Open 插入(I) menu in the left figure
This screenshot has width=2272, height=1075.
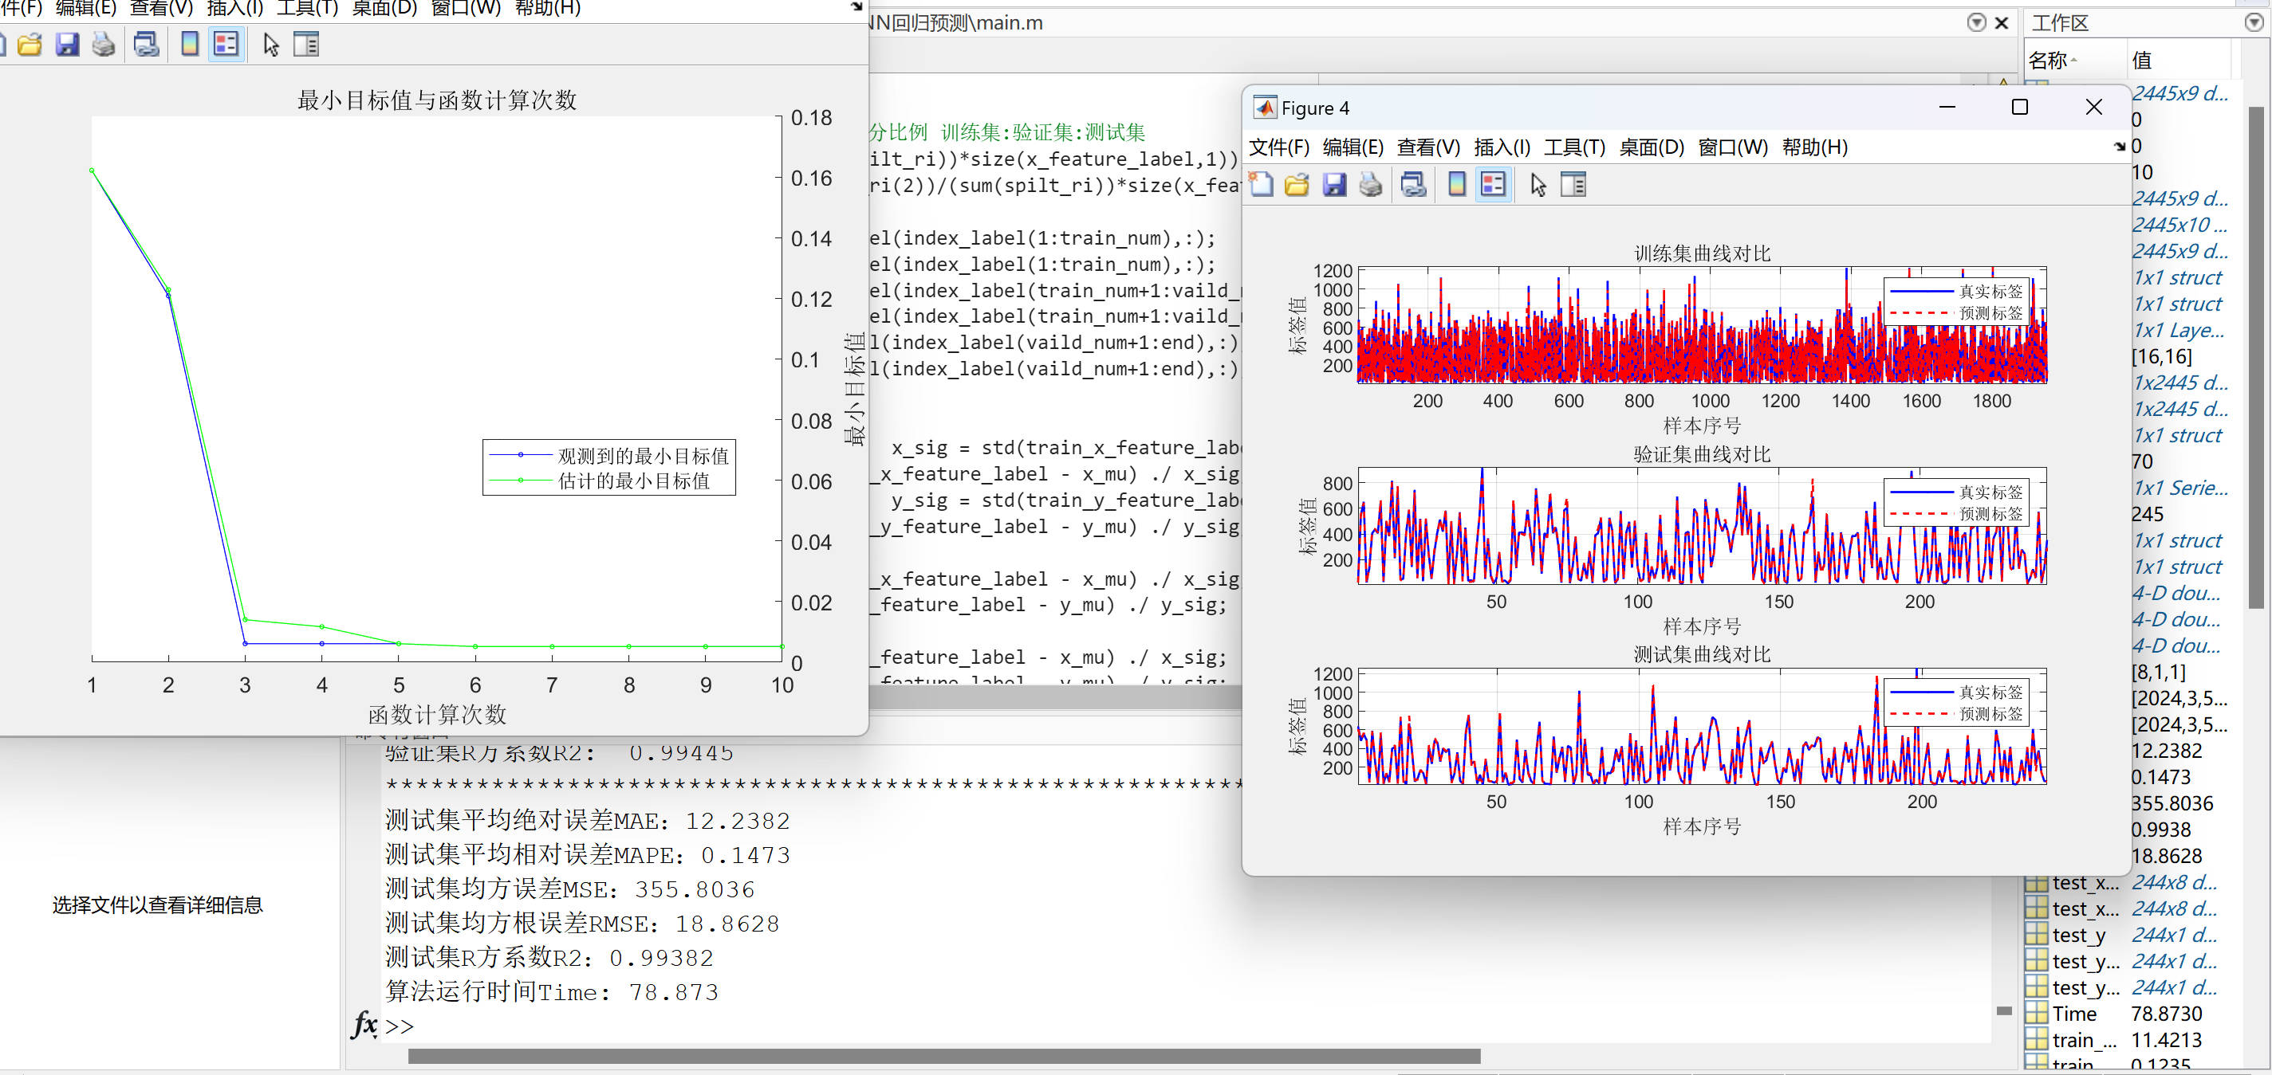[234, 8]
